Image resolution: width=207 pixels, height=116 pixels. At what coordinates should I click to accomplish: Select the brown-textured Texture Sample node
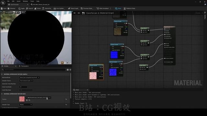point(121,28)
